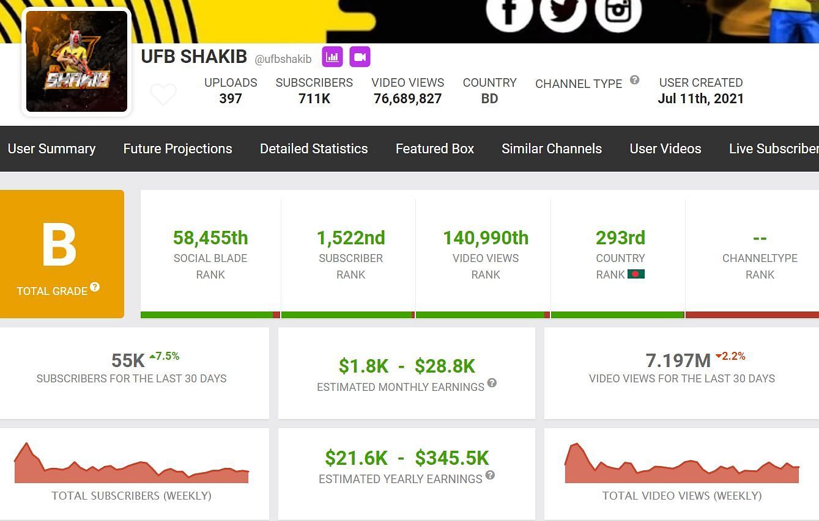Click the Total Video Views weekly chart
This screenshot has height=521, width=819.
pos(682,463)
